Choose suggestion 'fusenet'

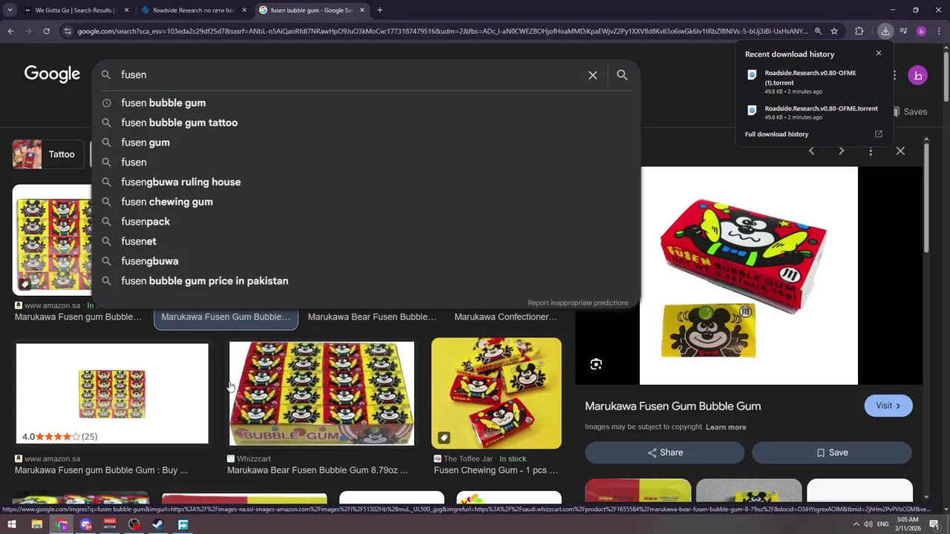point(366,241)
